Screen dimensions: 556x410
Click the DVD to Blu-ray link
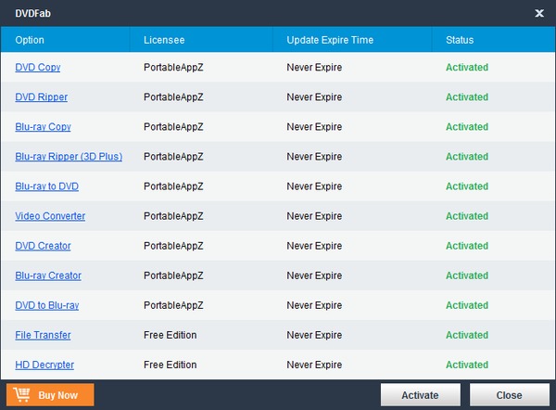click(46, 305)
